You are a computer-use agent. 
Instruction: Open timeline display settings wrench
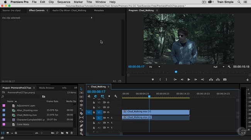115,96
